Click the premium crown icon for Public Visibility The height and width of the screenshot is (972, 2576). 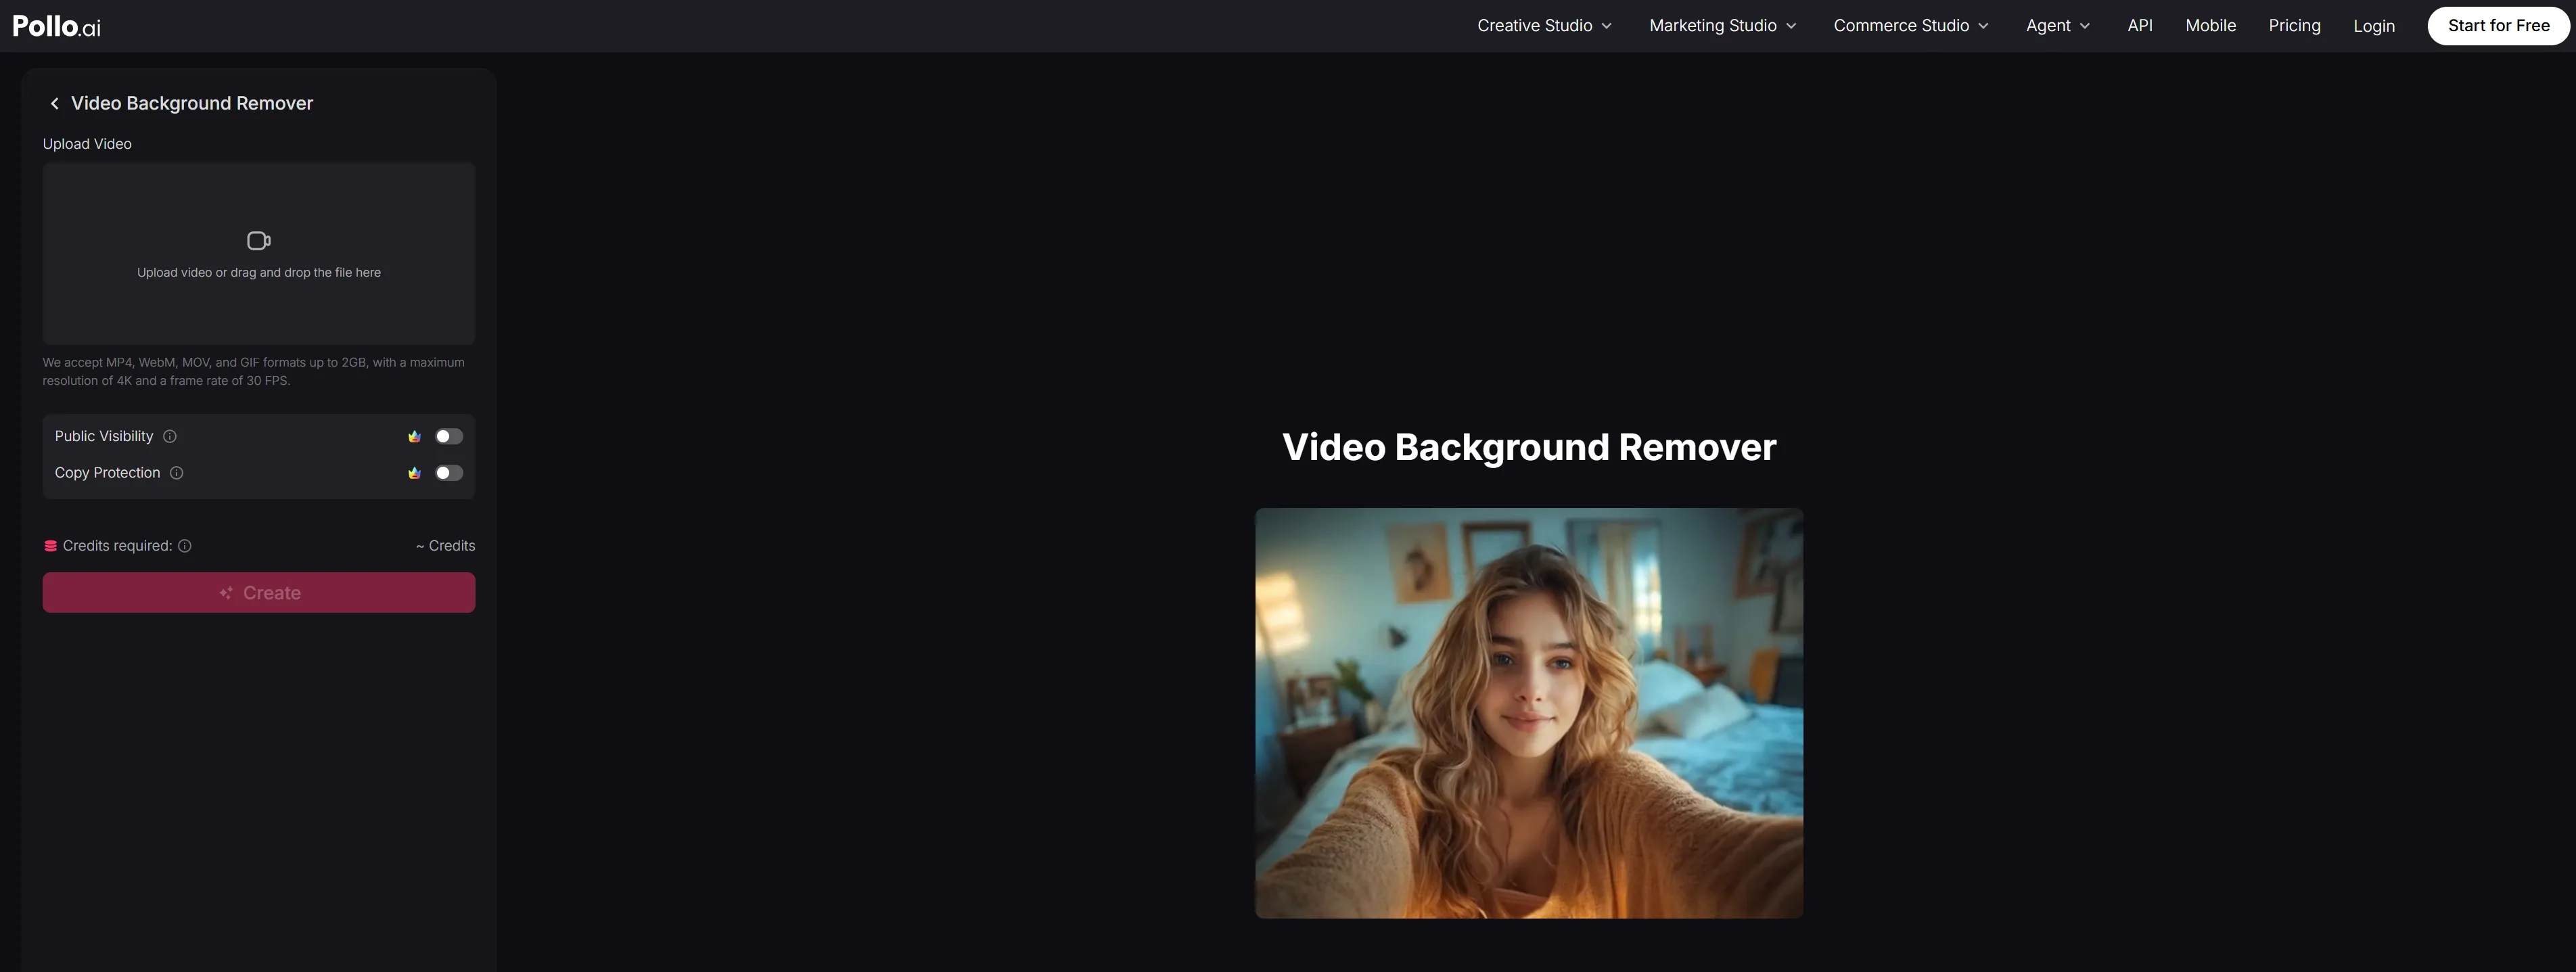coord(414,436)
